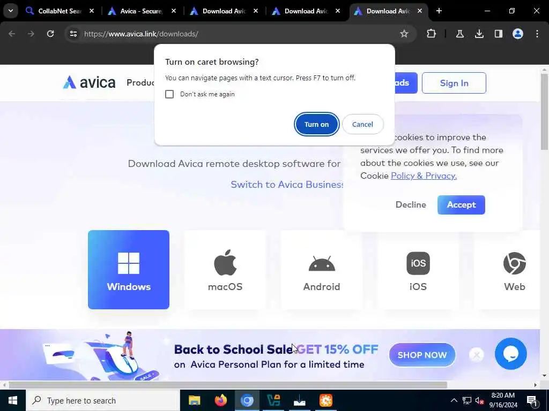Screen dimensions: 549x411
Task: Open a new browser tab
Action: click(439, 11)
